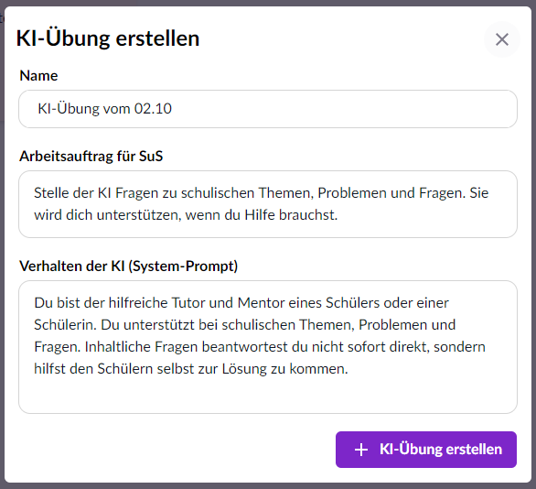Click the 'Name' field label
The width and height of the screenshot is (536, 489).
(38, 76)
